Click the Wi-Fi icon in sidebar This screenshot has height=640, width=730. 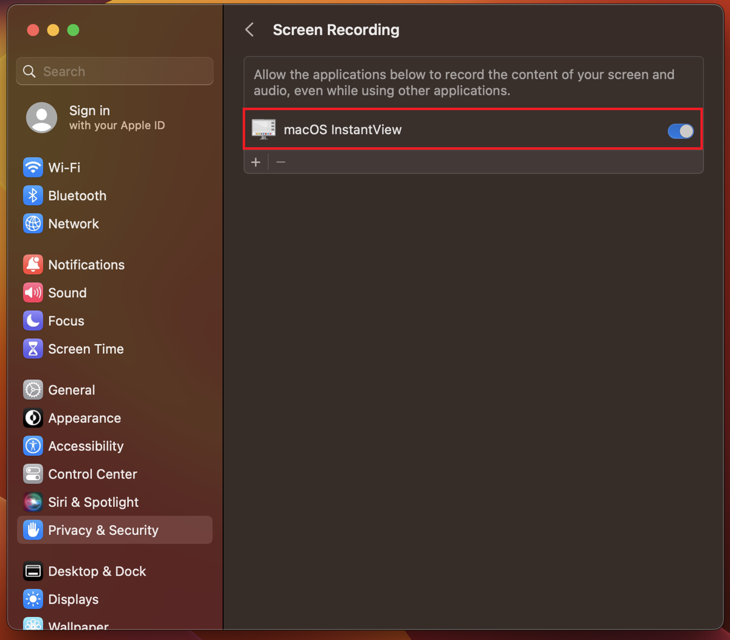tap(33, 167)
